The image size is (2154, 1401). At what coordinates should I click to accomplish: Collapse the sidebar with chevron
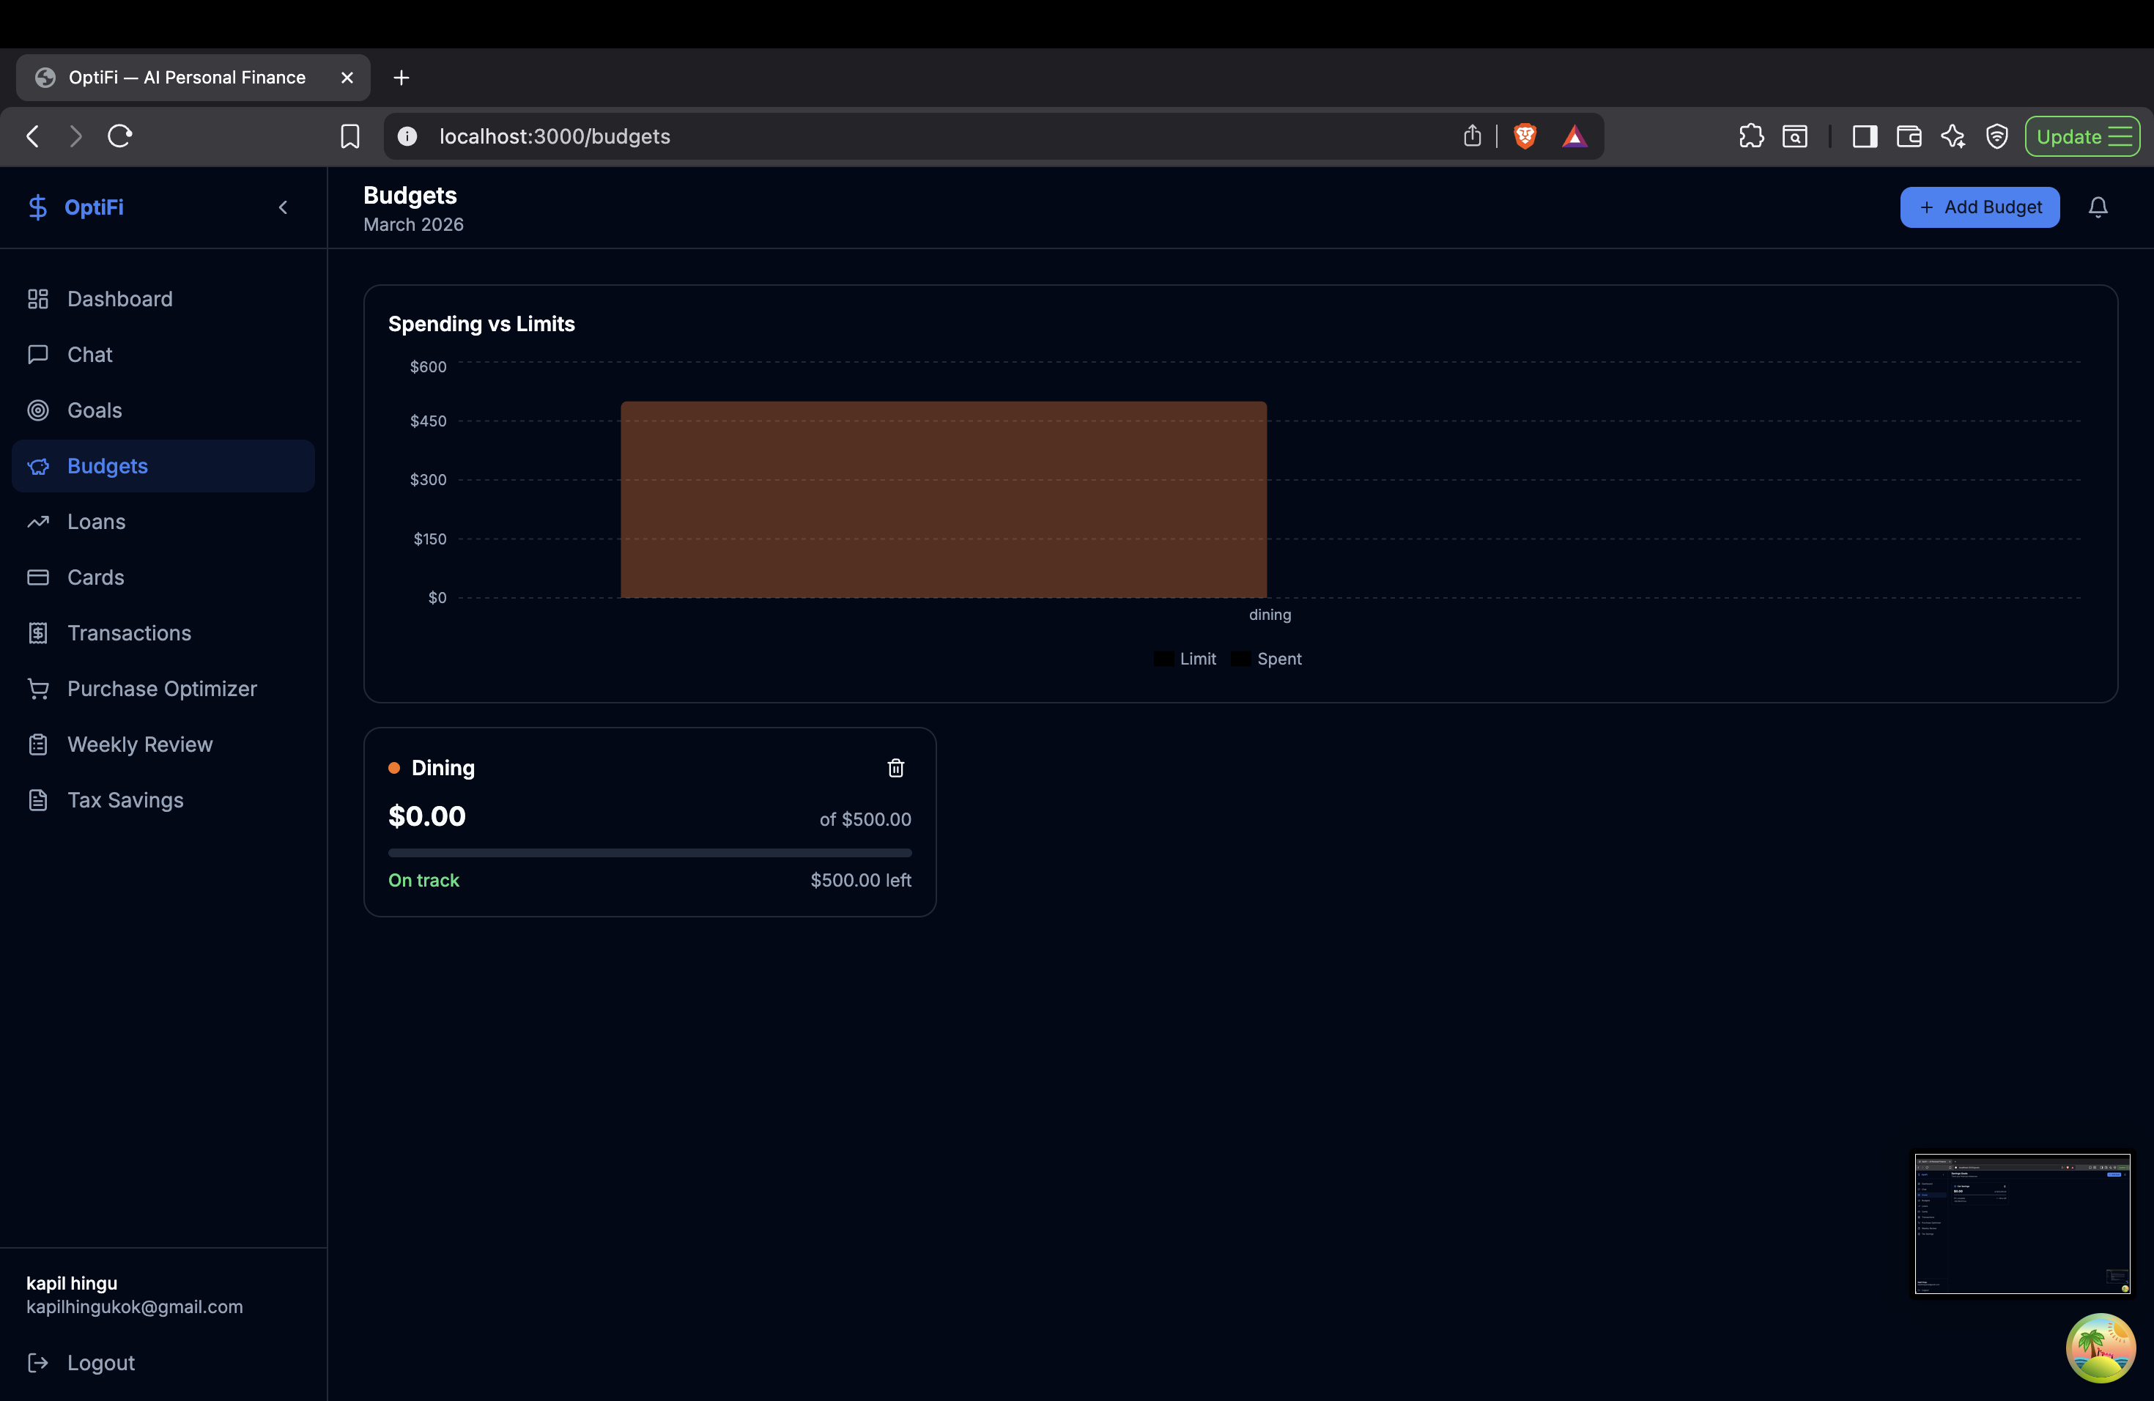[x=284, y=207]
